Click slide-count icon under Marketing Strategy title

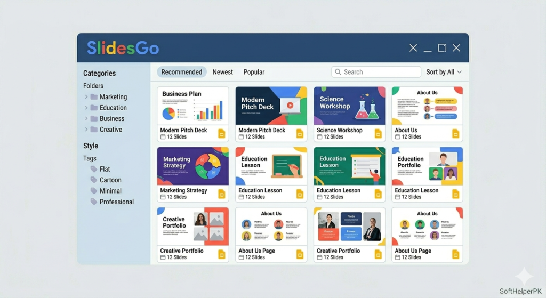pyautogui.click(x=163, y=197)
